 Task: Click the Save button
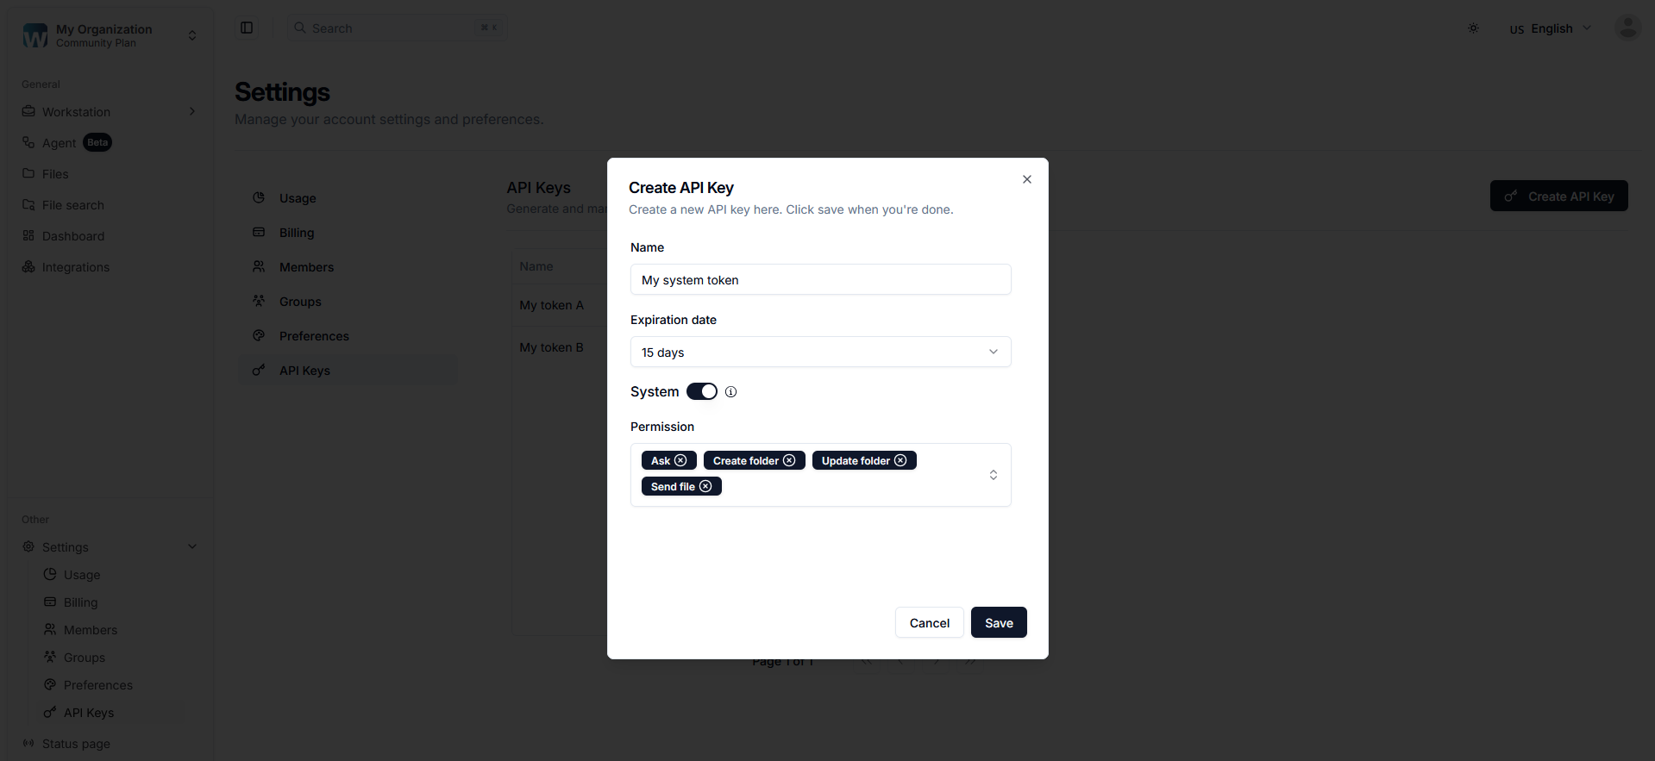998,622
